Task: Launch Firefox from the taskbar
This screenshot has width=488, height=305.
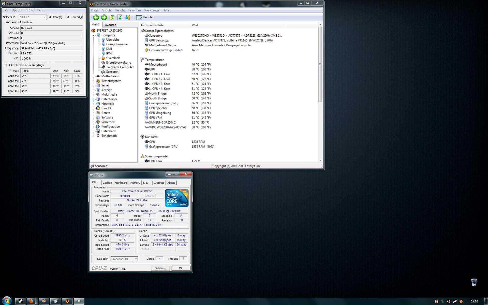Action: [x=31, y=301]
